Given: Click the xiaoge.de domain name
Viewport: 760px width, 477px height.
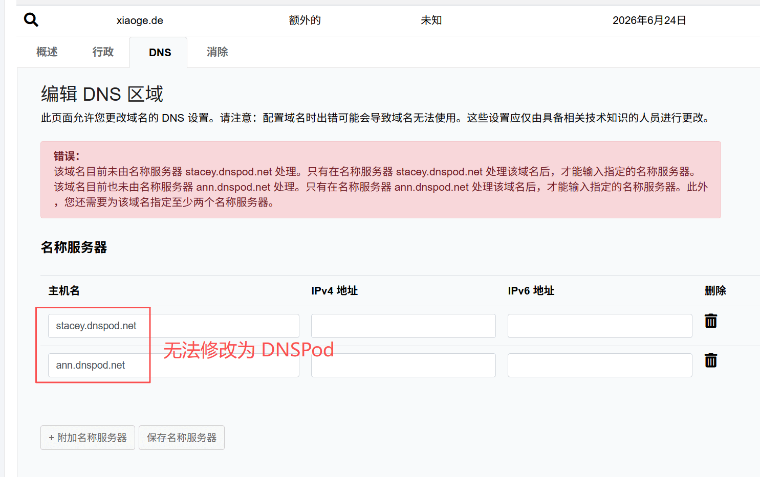Looking at the screenshot, I should pos(140,20).
